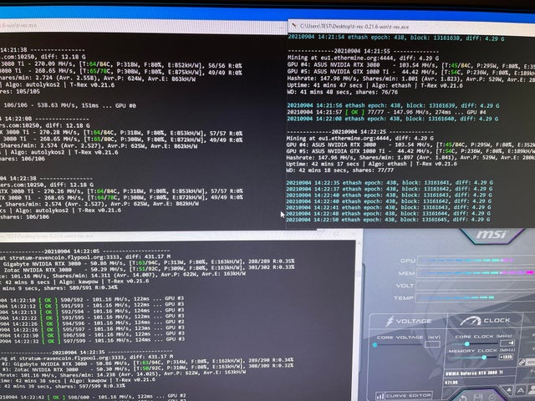
Task: Click the OK 595/597 share line
Action: 93,329
